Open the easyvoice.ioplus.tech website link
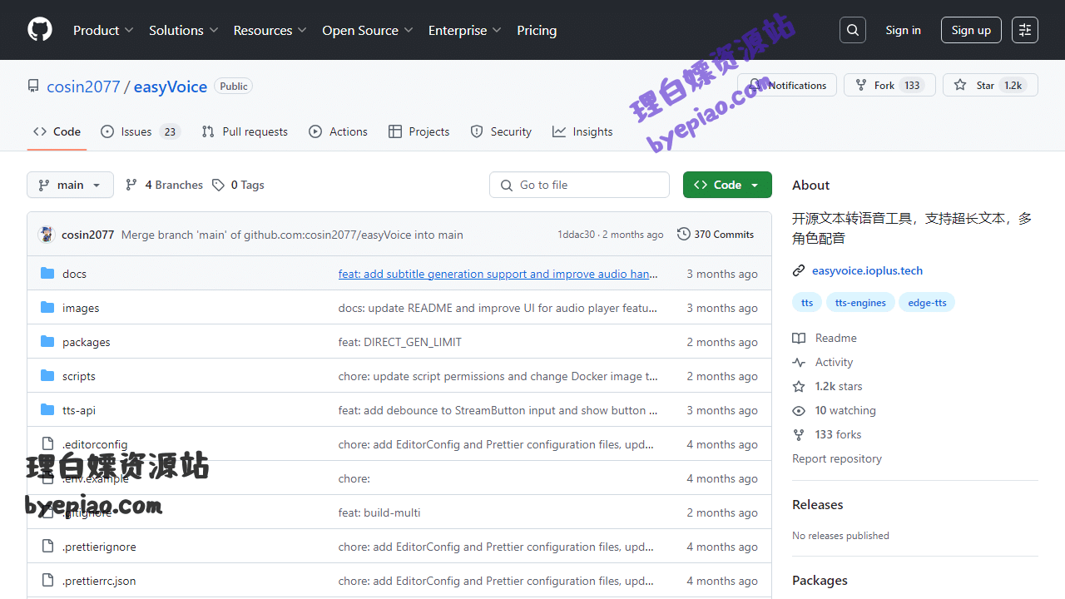Screen dimensions: 1065x599 [x=867, y=270]
